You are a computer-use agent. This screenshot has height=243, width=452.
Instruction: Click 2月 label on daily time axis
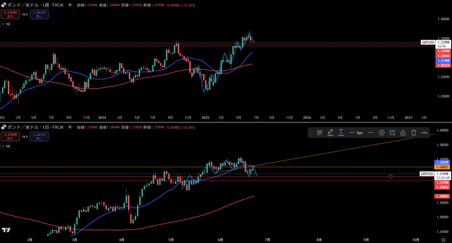click(30, 240)
